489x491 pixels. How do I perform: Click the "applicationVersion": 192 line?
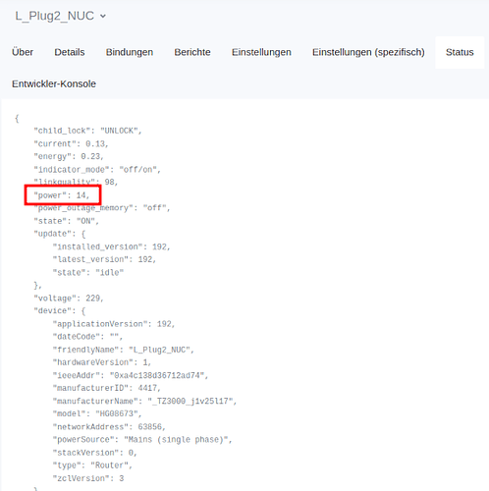114,324
